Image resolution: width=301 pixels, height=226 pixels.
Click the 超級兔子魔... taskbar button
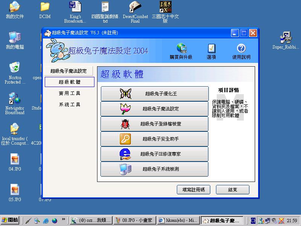(222, 220)
